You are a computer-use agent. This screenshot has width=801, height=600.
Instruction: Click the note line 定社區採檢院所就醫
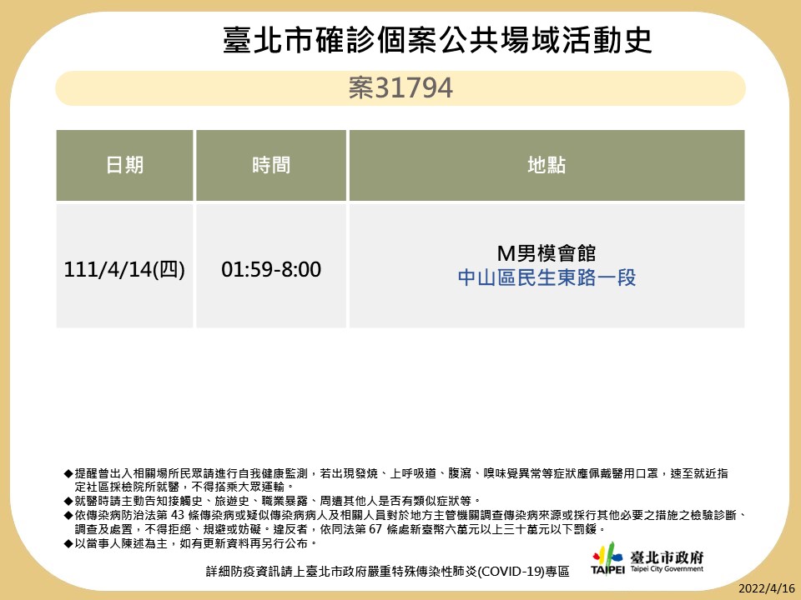[184, 487]
